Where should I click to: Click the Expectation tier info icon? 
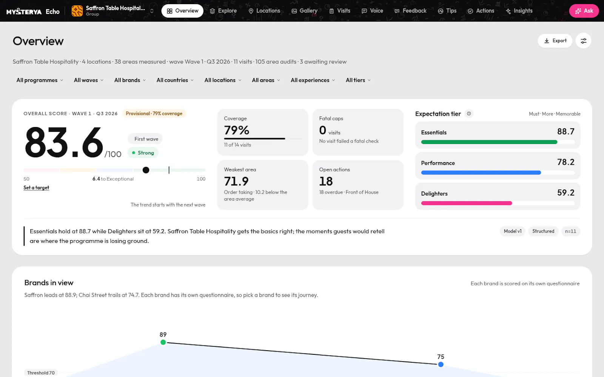(469, 113)
